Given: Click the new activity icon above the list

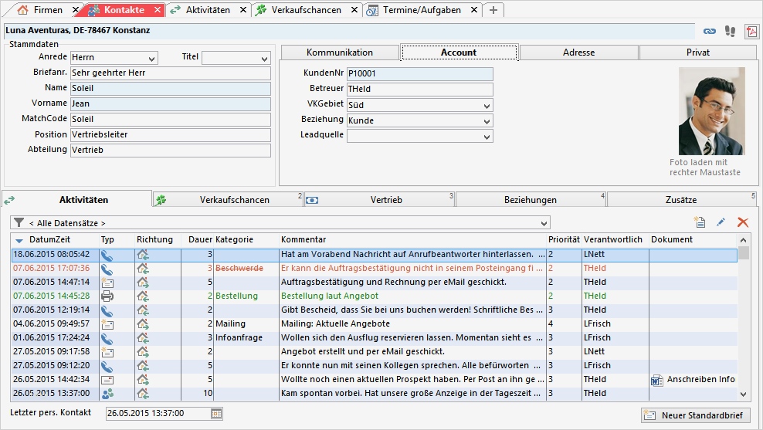Looking at the screenshot, I should tap(700, 222).
